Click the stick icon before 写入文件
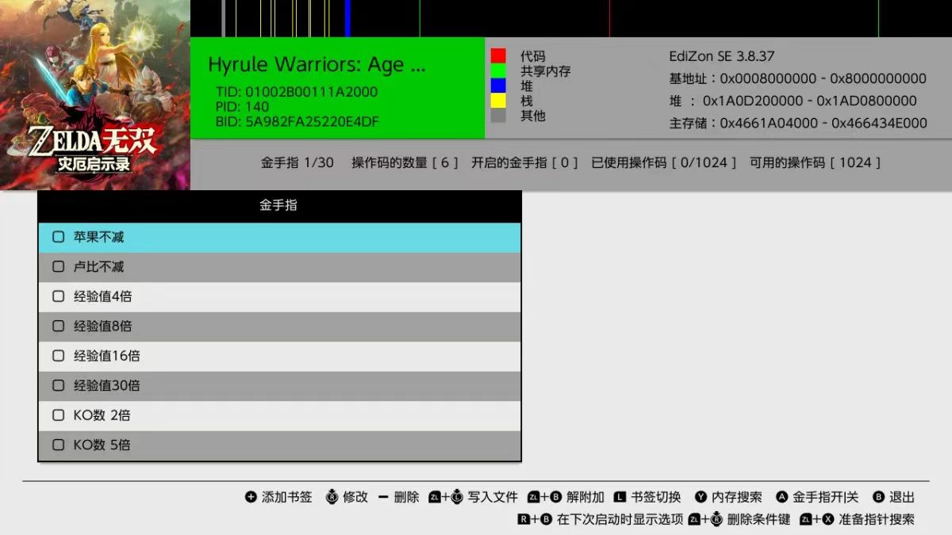 pyautogui.click(x=456, y=497)
